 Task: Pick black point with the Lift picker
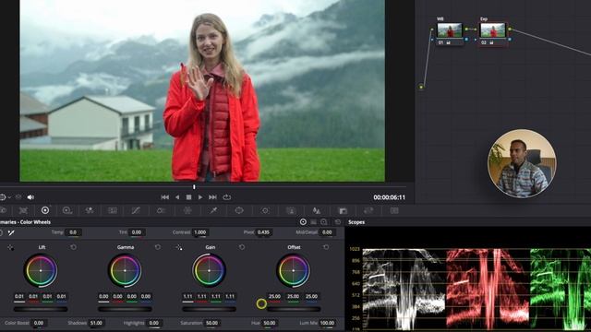pos(10,247)
